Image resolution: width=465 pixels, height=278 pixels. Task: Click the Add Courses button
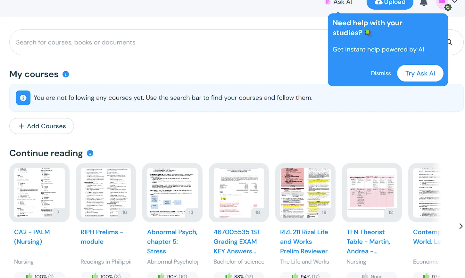click(x=42, y=126)
